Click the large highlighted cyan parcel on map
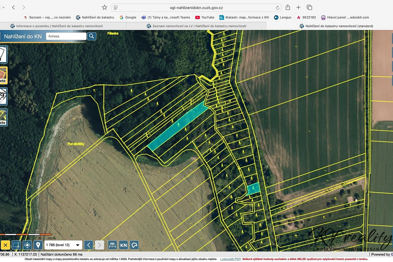 [179, 126]
